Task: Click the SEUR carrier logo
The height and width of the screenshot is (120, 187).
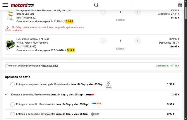Action: (x=96, y=104)
